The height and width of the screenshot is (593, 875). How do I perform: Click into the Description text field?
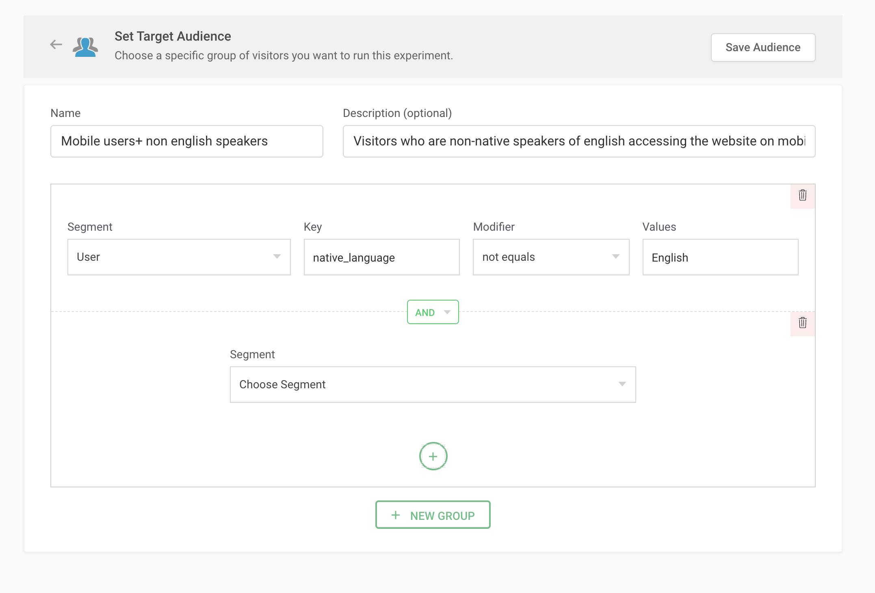tap(578, 141)
